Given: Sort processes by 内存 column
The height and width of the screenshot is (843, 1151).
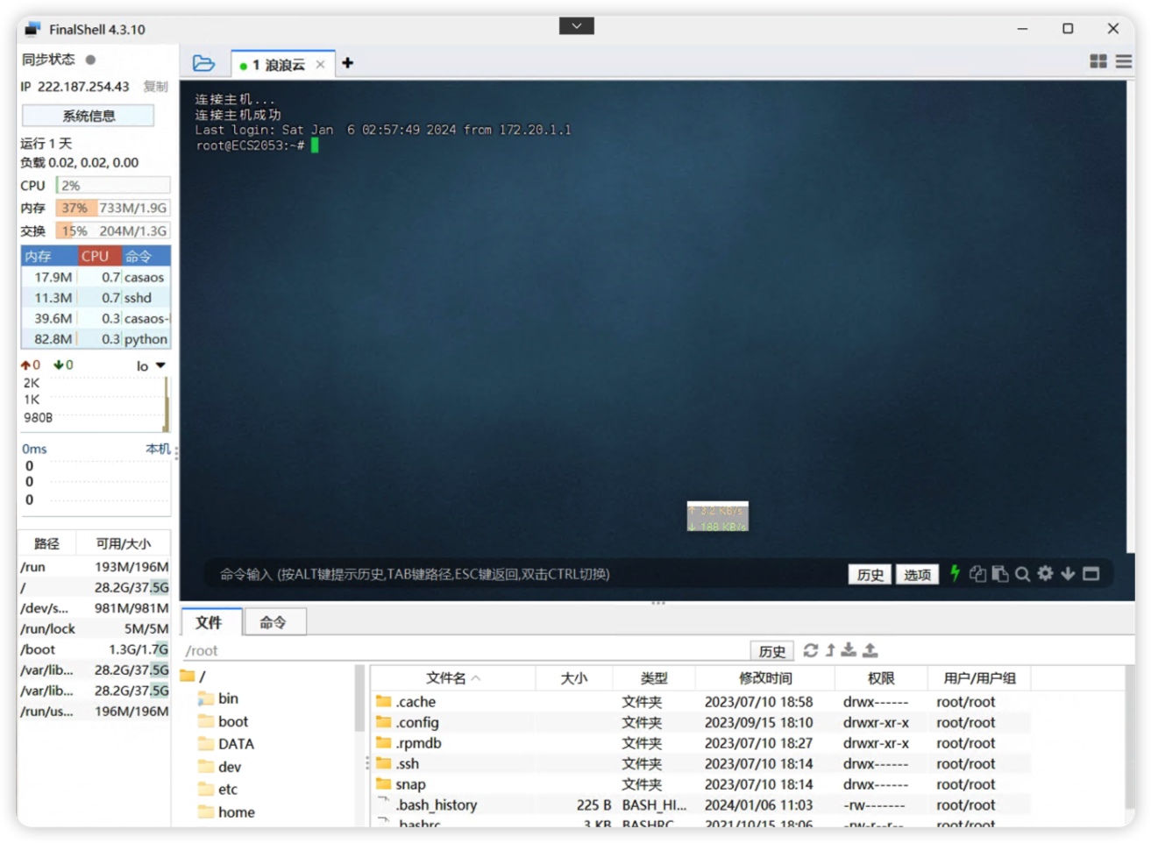Looking at the screenshot, I should [x=49, y=256].
